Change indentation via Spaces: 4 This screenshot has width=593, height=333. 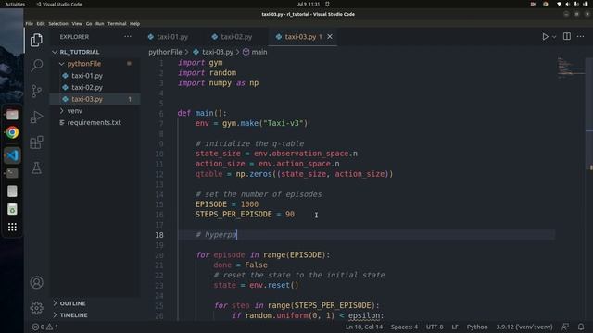404,327
